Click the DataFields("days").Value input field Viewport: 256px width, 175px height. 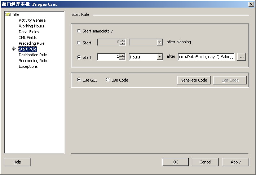click(206, 57)
